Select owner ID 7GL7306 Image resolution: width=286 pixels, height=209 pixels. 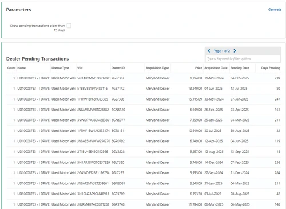tap(118, 99)
